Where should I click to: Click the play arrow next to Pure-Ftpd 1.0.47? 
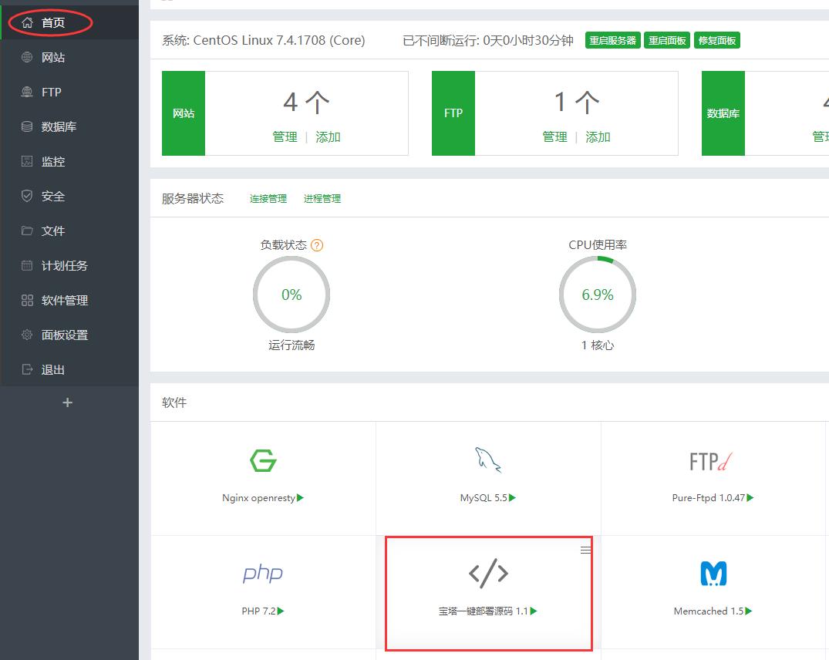pos(750,498)
